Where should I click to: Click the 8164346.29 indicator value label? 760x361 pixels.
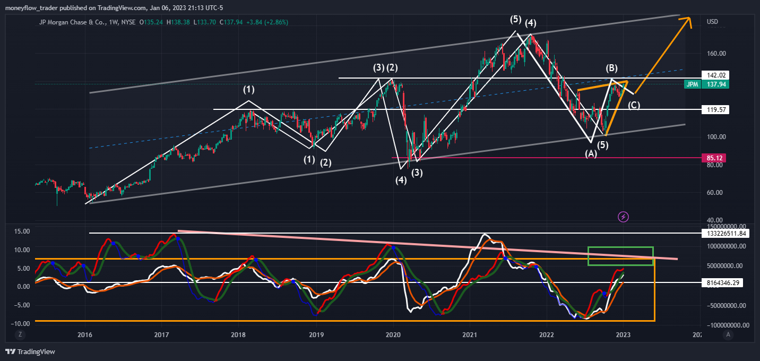722,283
